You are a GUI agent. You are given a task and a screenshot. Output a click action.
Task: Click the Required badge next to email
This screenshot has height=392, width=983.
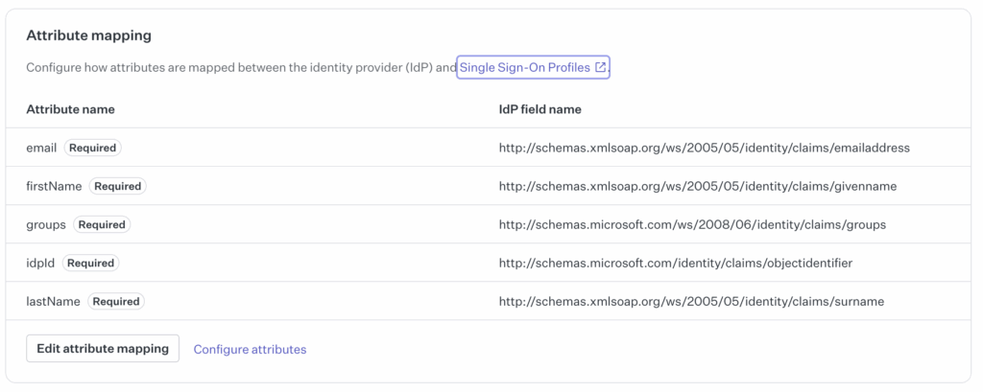coord(93,149)
